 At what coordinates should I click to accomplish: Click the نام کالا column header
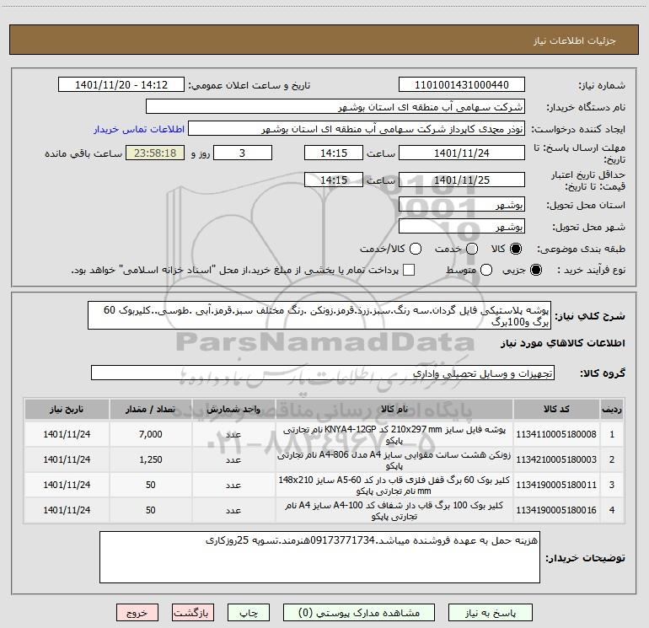(x=394, y=410)
